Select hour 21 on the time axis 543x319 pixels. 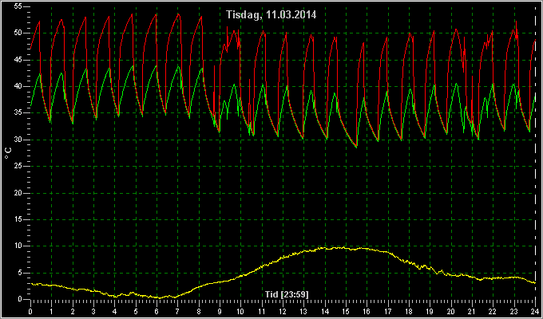pos(472,311)
